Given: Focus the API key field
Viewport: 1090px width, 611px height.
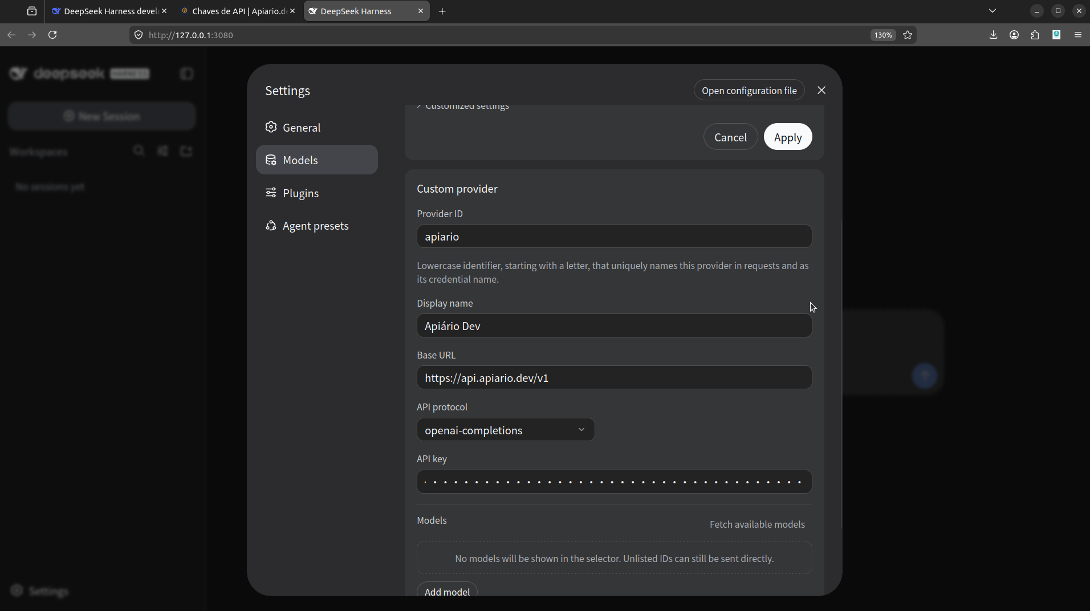Looking at the screenshot, I should (614, 482).
